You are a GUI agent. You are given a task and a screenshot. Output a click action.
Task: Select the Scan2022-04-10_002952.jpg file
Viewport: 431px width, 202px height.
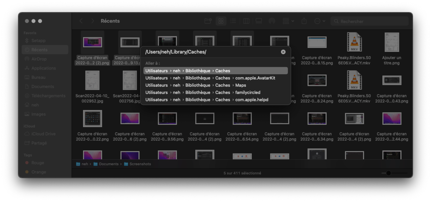pyautogui.click(x=92, y=87)
